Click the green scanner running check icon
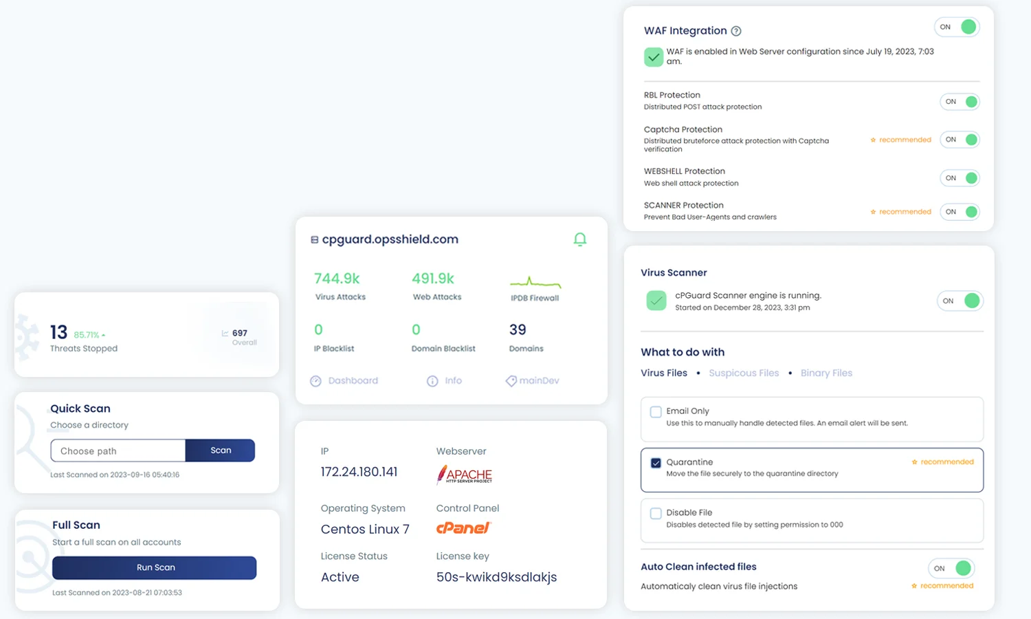This screenshot has height=619, width=1031. pyautogui.click(x=656, y=301)
